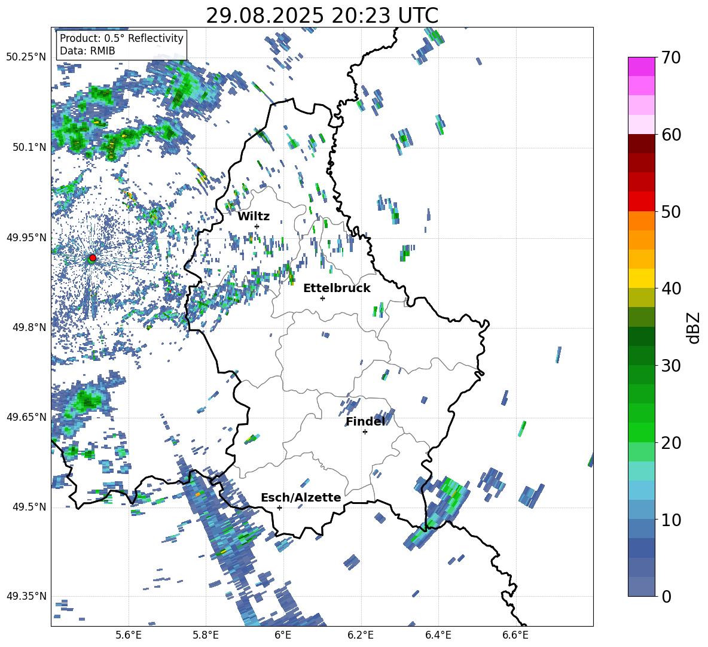
Task: Click the longitude label 6°E
Action: coord(283,635)
